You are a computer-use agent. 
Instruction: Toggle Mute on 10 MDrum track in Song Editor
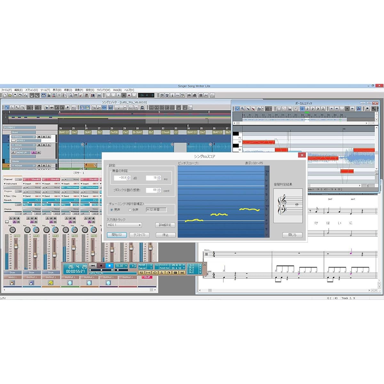pos(44,137)
